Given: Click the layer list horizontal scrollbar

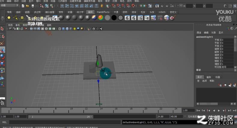Looking at the screenshot, I should 208,104.
